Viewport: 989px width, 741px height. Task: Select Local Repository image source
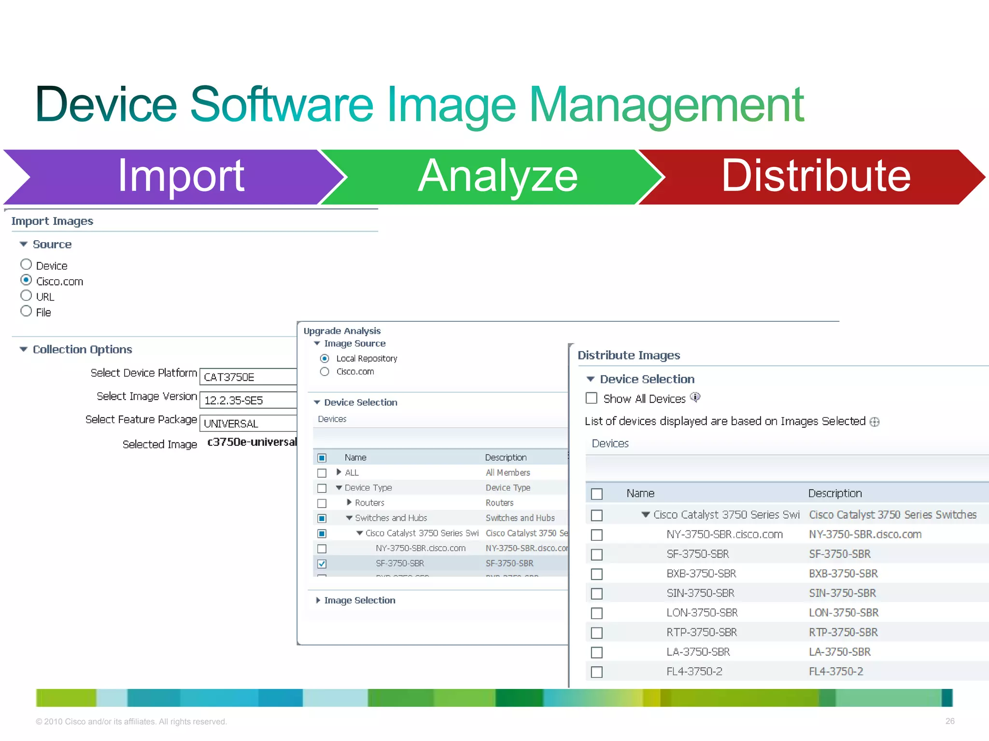pyautogui.click(x=325, y=358)
